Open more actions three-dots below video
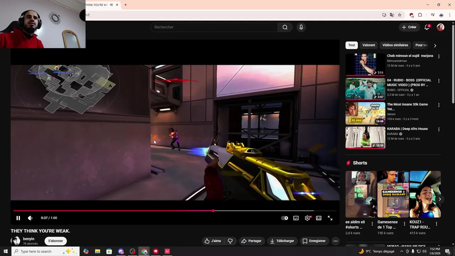The image size is (455, 256). click(335, 241)
